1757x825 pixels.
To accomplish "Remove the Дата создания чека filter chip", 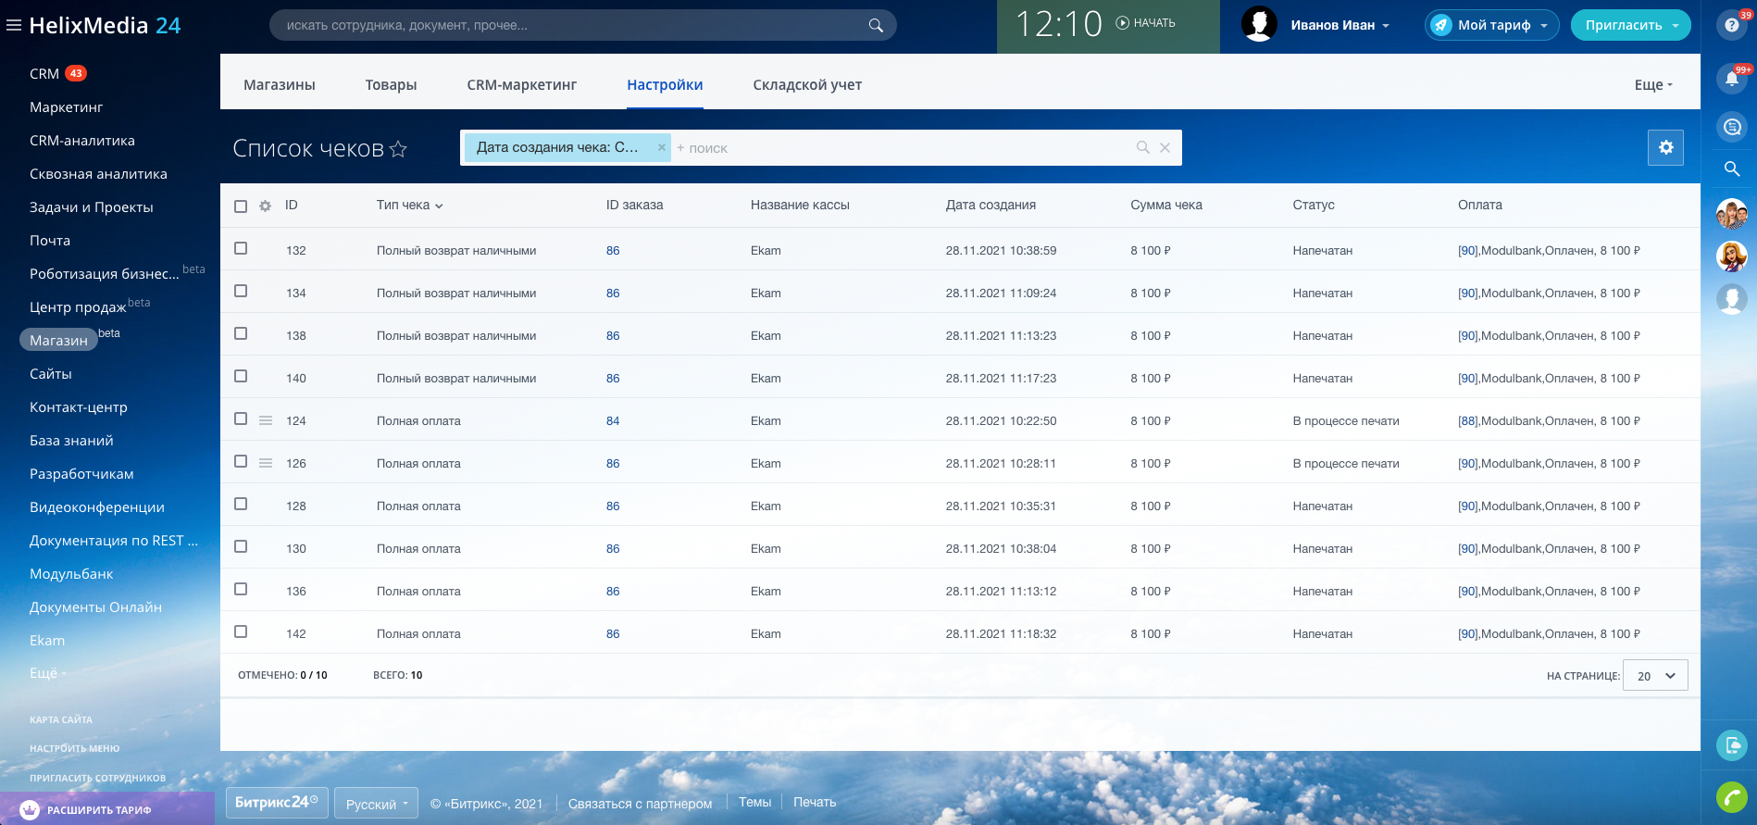I will [x=661, y=147].
